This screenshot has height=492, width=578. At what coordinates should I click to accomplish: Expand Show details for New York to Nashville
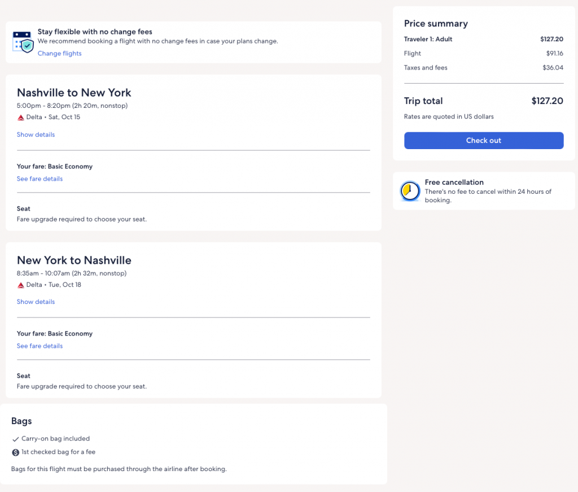pyautogui.click(x=36, y=302)
